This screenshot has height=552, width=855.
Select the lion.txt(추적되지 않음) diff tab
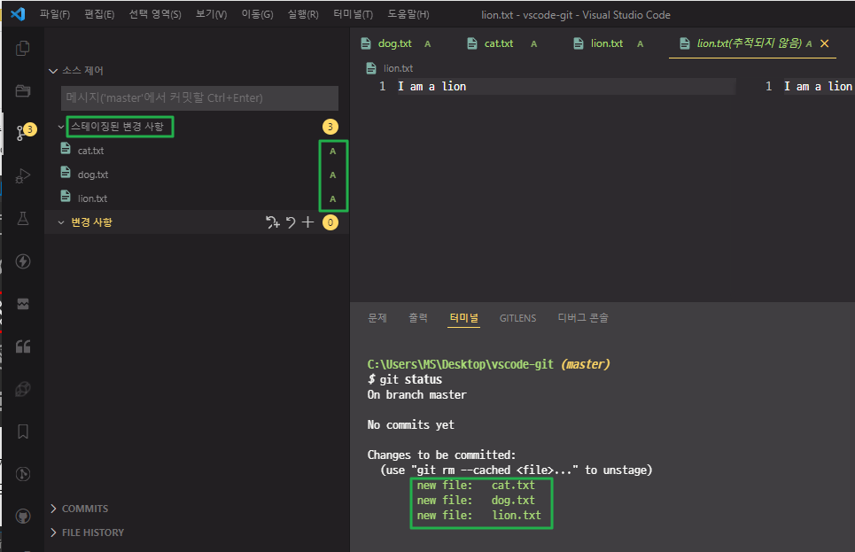[749, 43]
